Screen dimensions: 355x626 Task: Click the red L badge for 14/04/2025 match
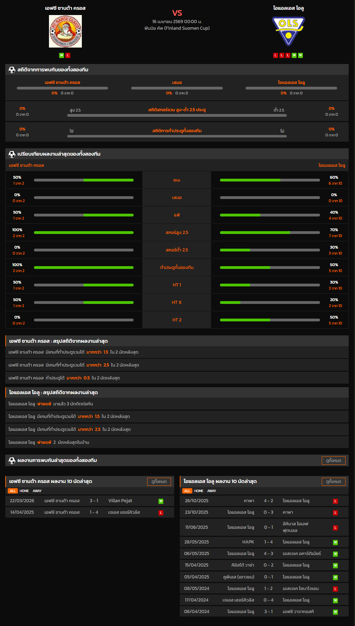[161, 513]
